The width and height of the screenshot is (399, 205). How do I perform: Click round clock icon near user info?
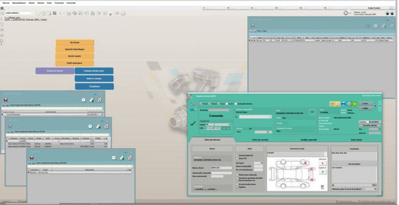[x=346, y=13]
